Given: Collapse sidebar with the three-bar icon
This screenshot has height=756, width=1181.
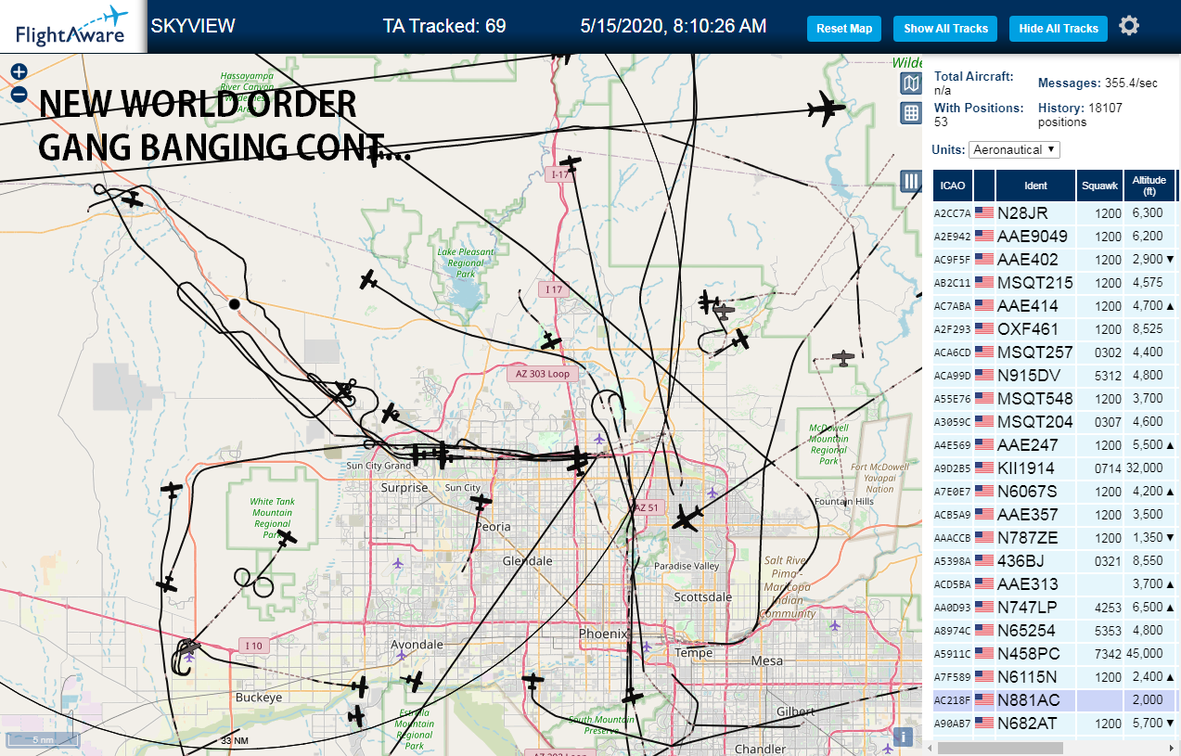Looking at the screenshot, I should pos(911,182).
